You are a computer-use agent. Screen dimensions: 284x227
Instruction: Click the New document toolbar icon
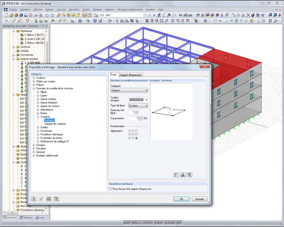(6, 15)
